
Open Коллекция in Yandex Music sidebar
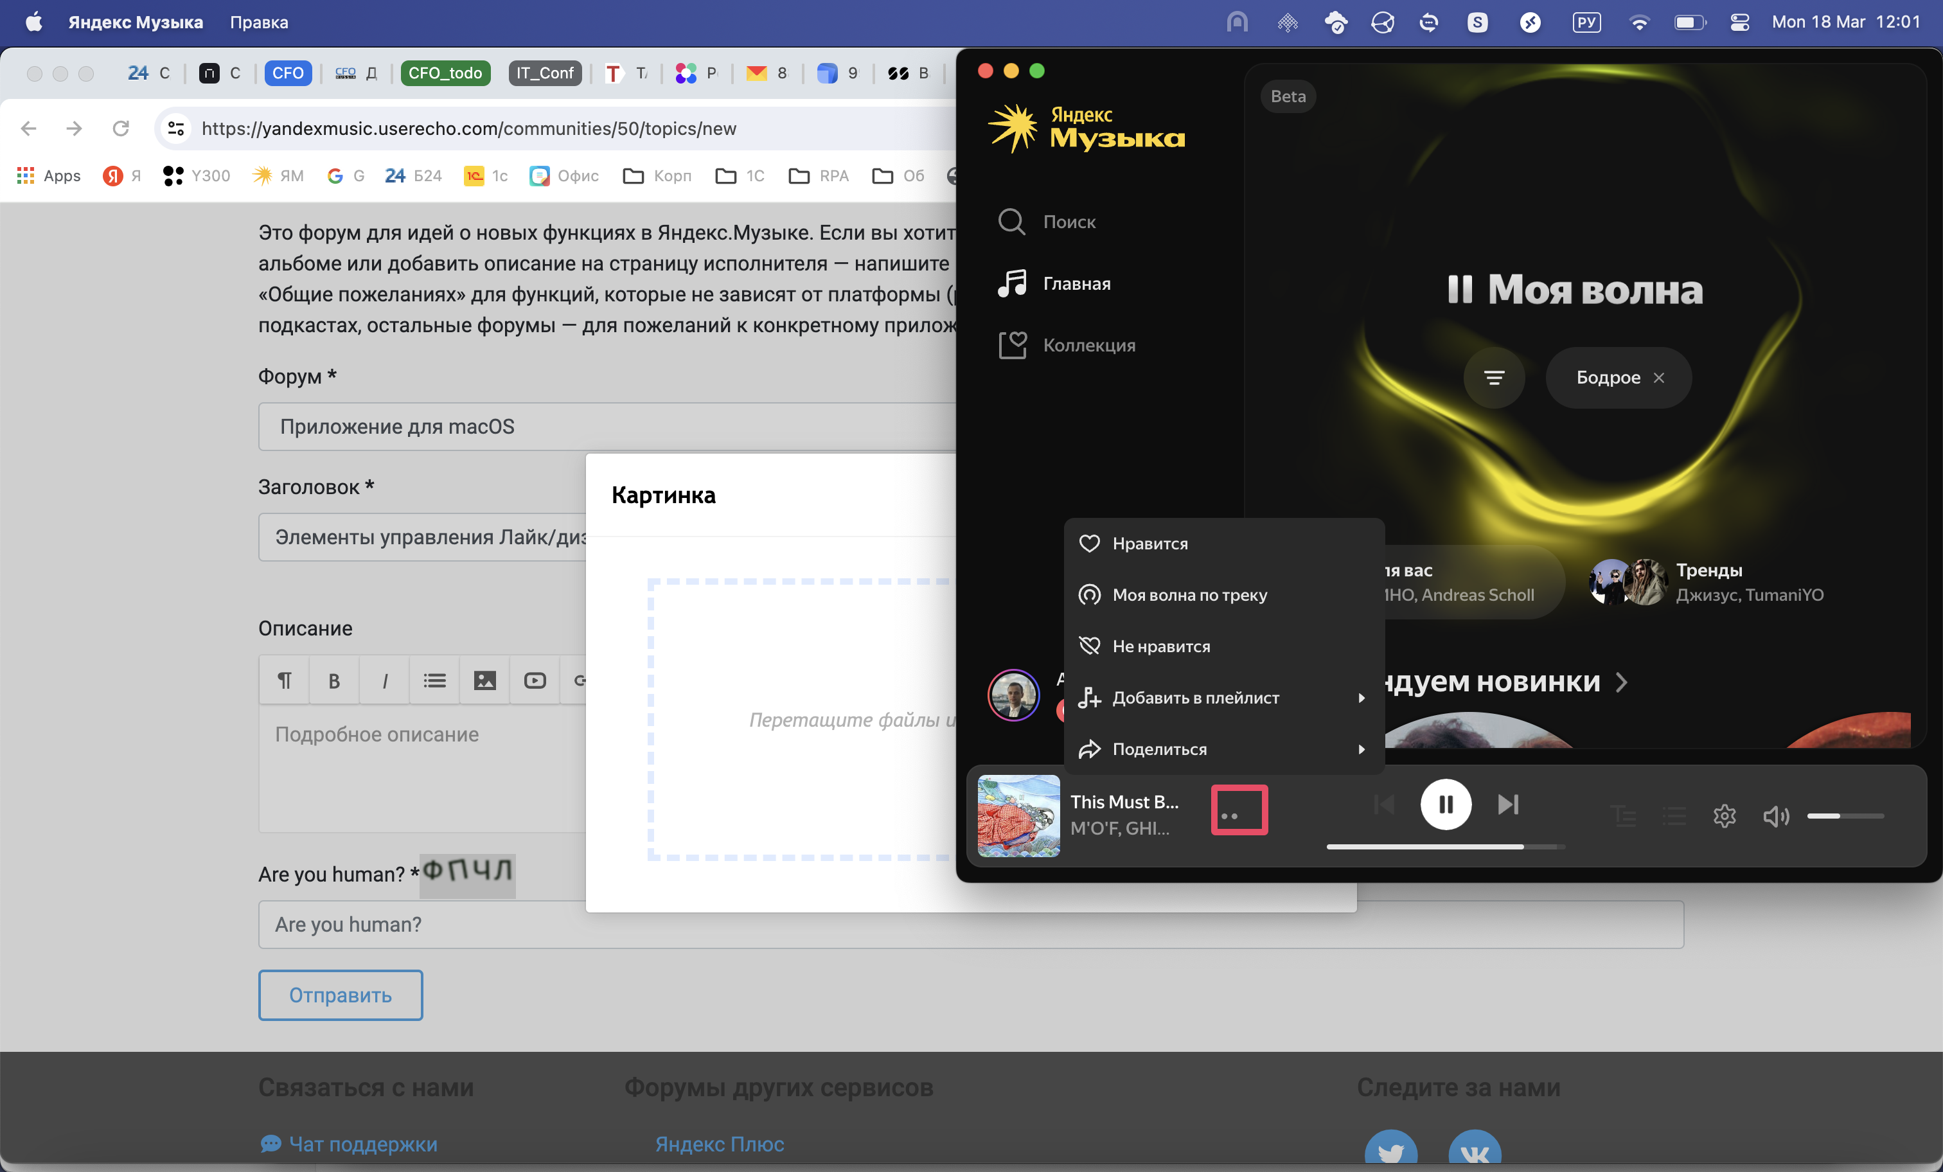[x=1067, y=344]
